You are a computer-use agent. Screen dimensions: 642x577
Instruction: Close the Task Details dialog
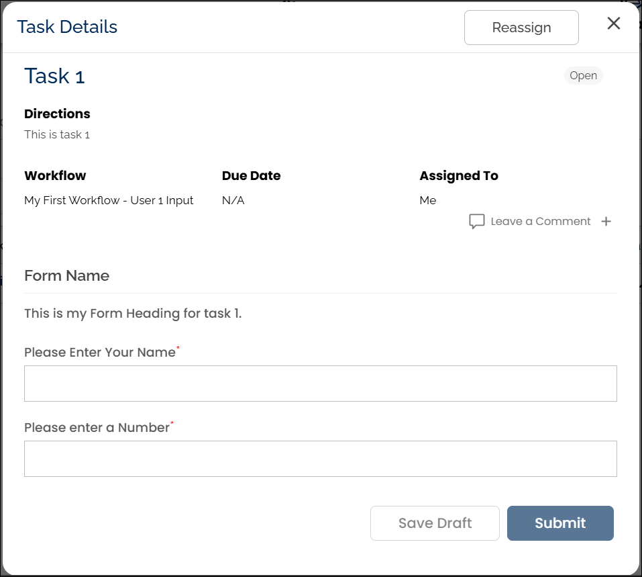613,24
